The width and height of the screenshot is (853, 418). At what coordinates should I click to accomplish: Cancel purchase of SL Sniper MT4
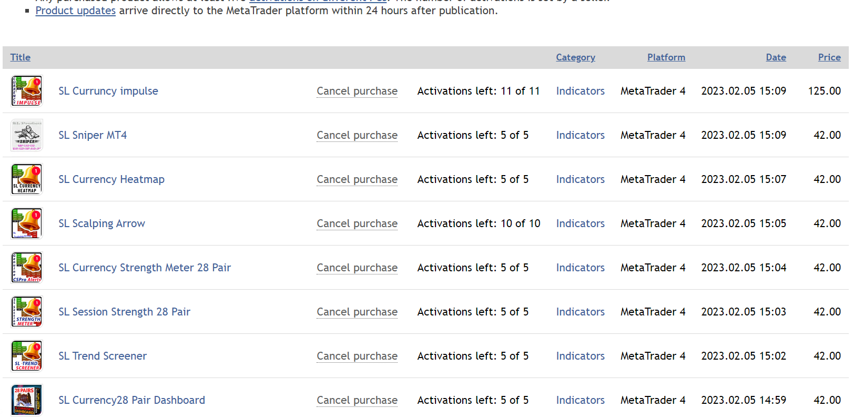[357, 135]
